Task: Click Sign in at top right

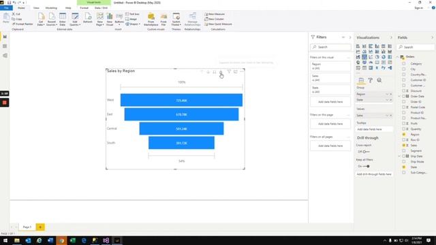Action: point(418,8)
